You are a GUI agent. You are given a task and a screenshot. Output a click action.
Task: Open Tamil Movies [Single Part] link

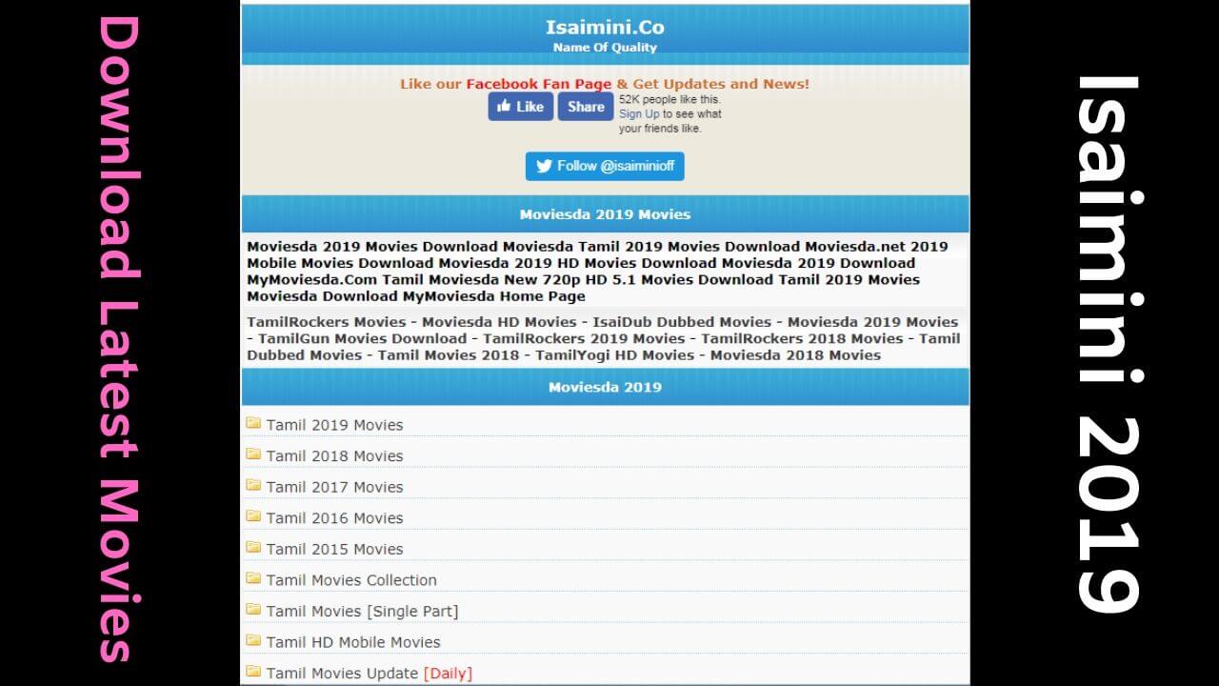(x=362, y=611)
